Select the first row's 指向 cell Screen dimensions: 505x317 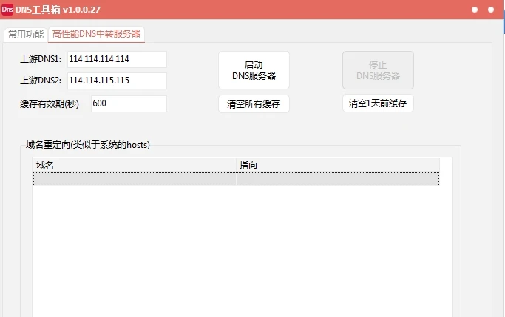(336, 179)
